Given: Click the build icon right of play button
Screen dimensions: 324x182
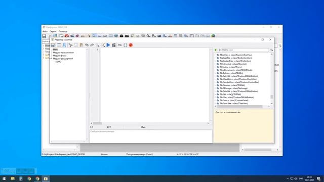Looking at the screenshot, I should click(113, 45).
